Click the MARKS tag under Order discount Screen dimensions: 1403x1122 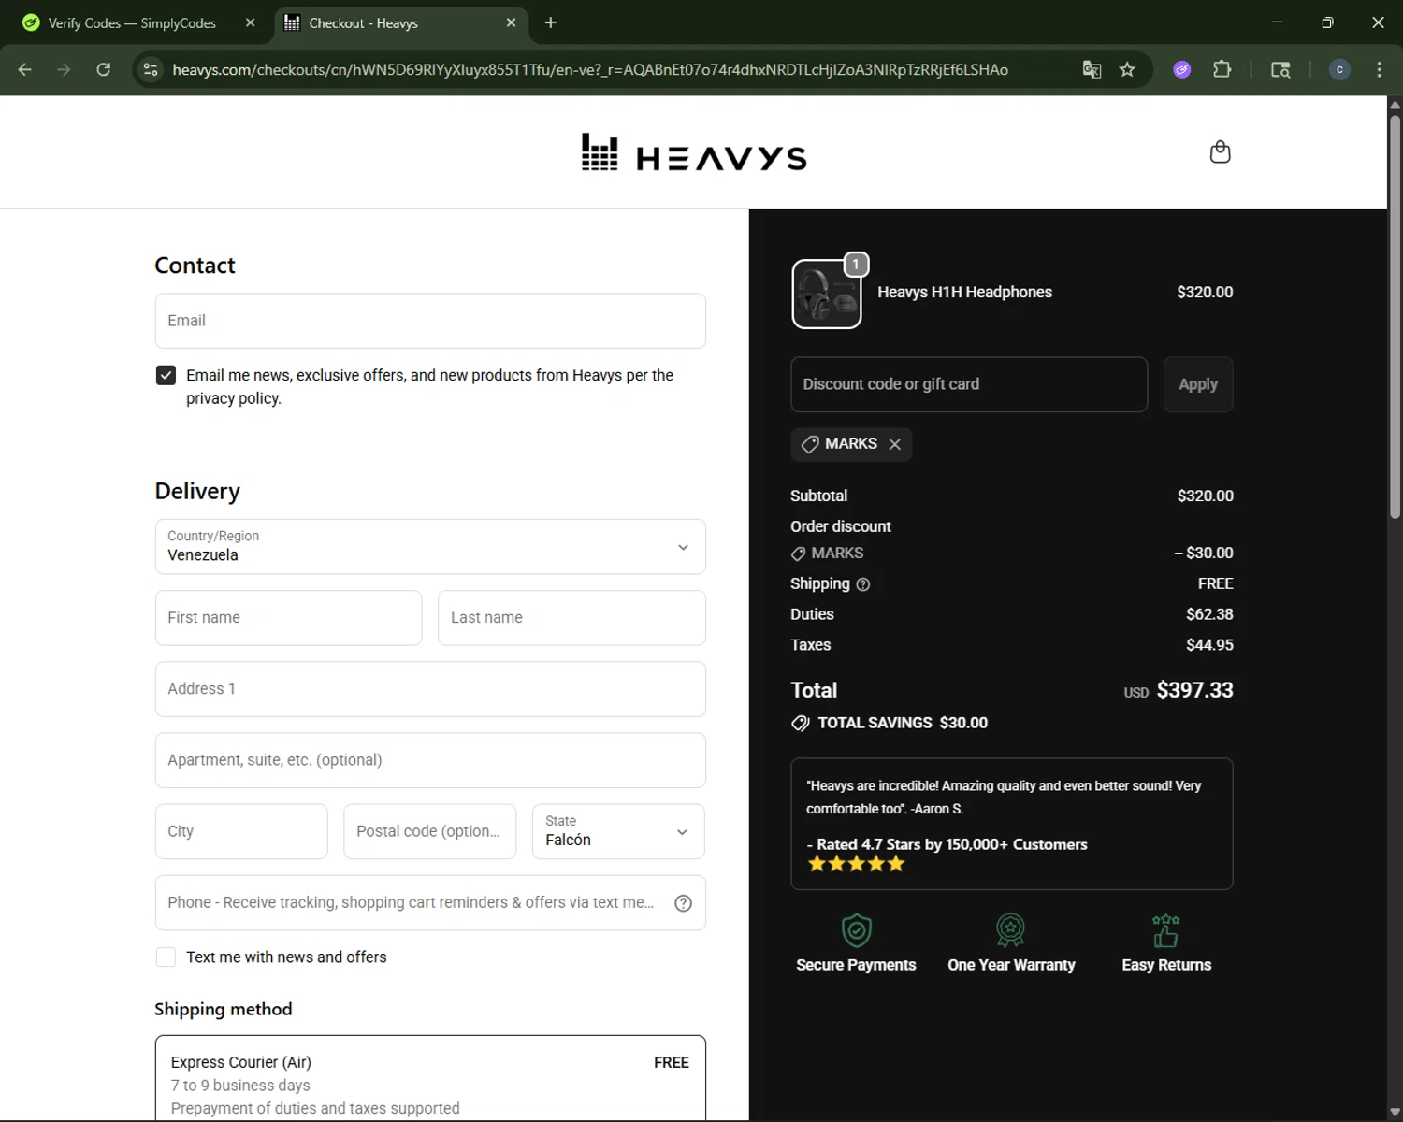coord(827,554)
